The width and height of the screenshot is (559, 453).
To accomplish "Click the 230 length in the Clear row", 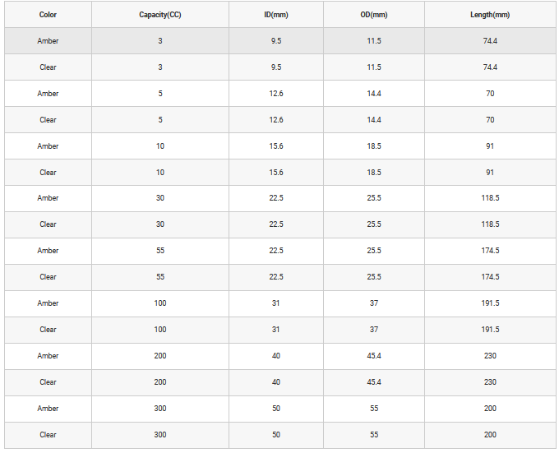I will [490, 382].
